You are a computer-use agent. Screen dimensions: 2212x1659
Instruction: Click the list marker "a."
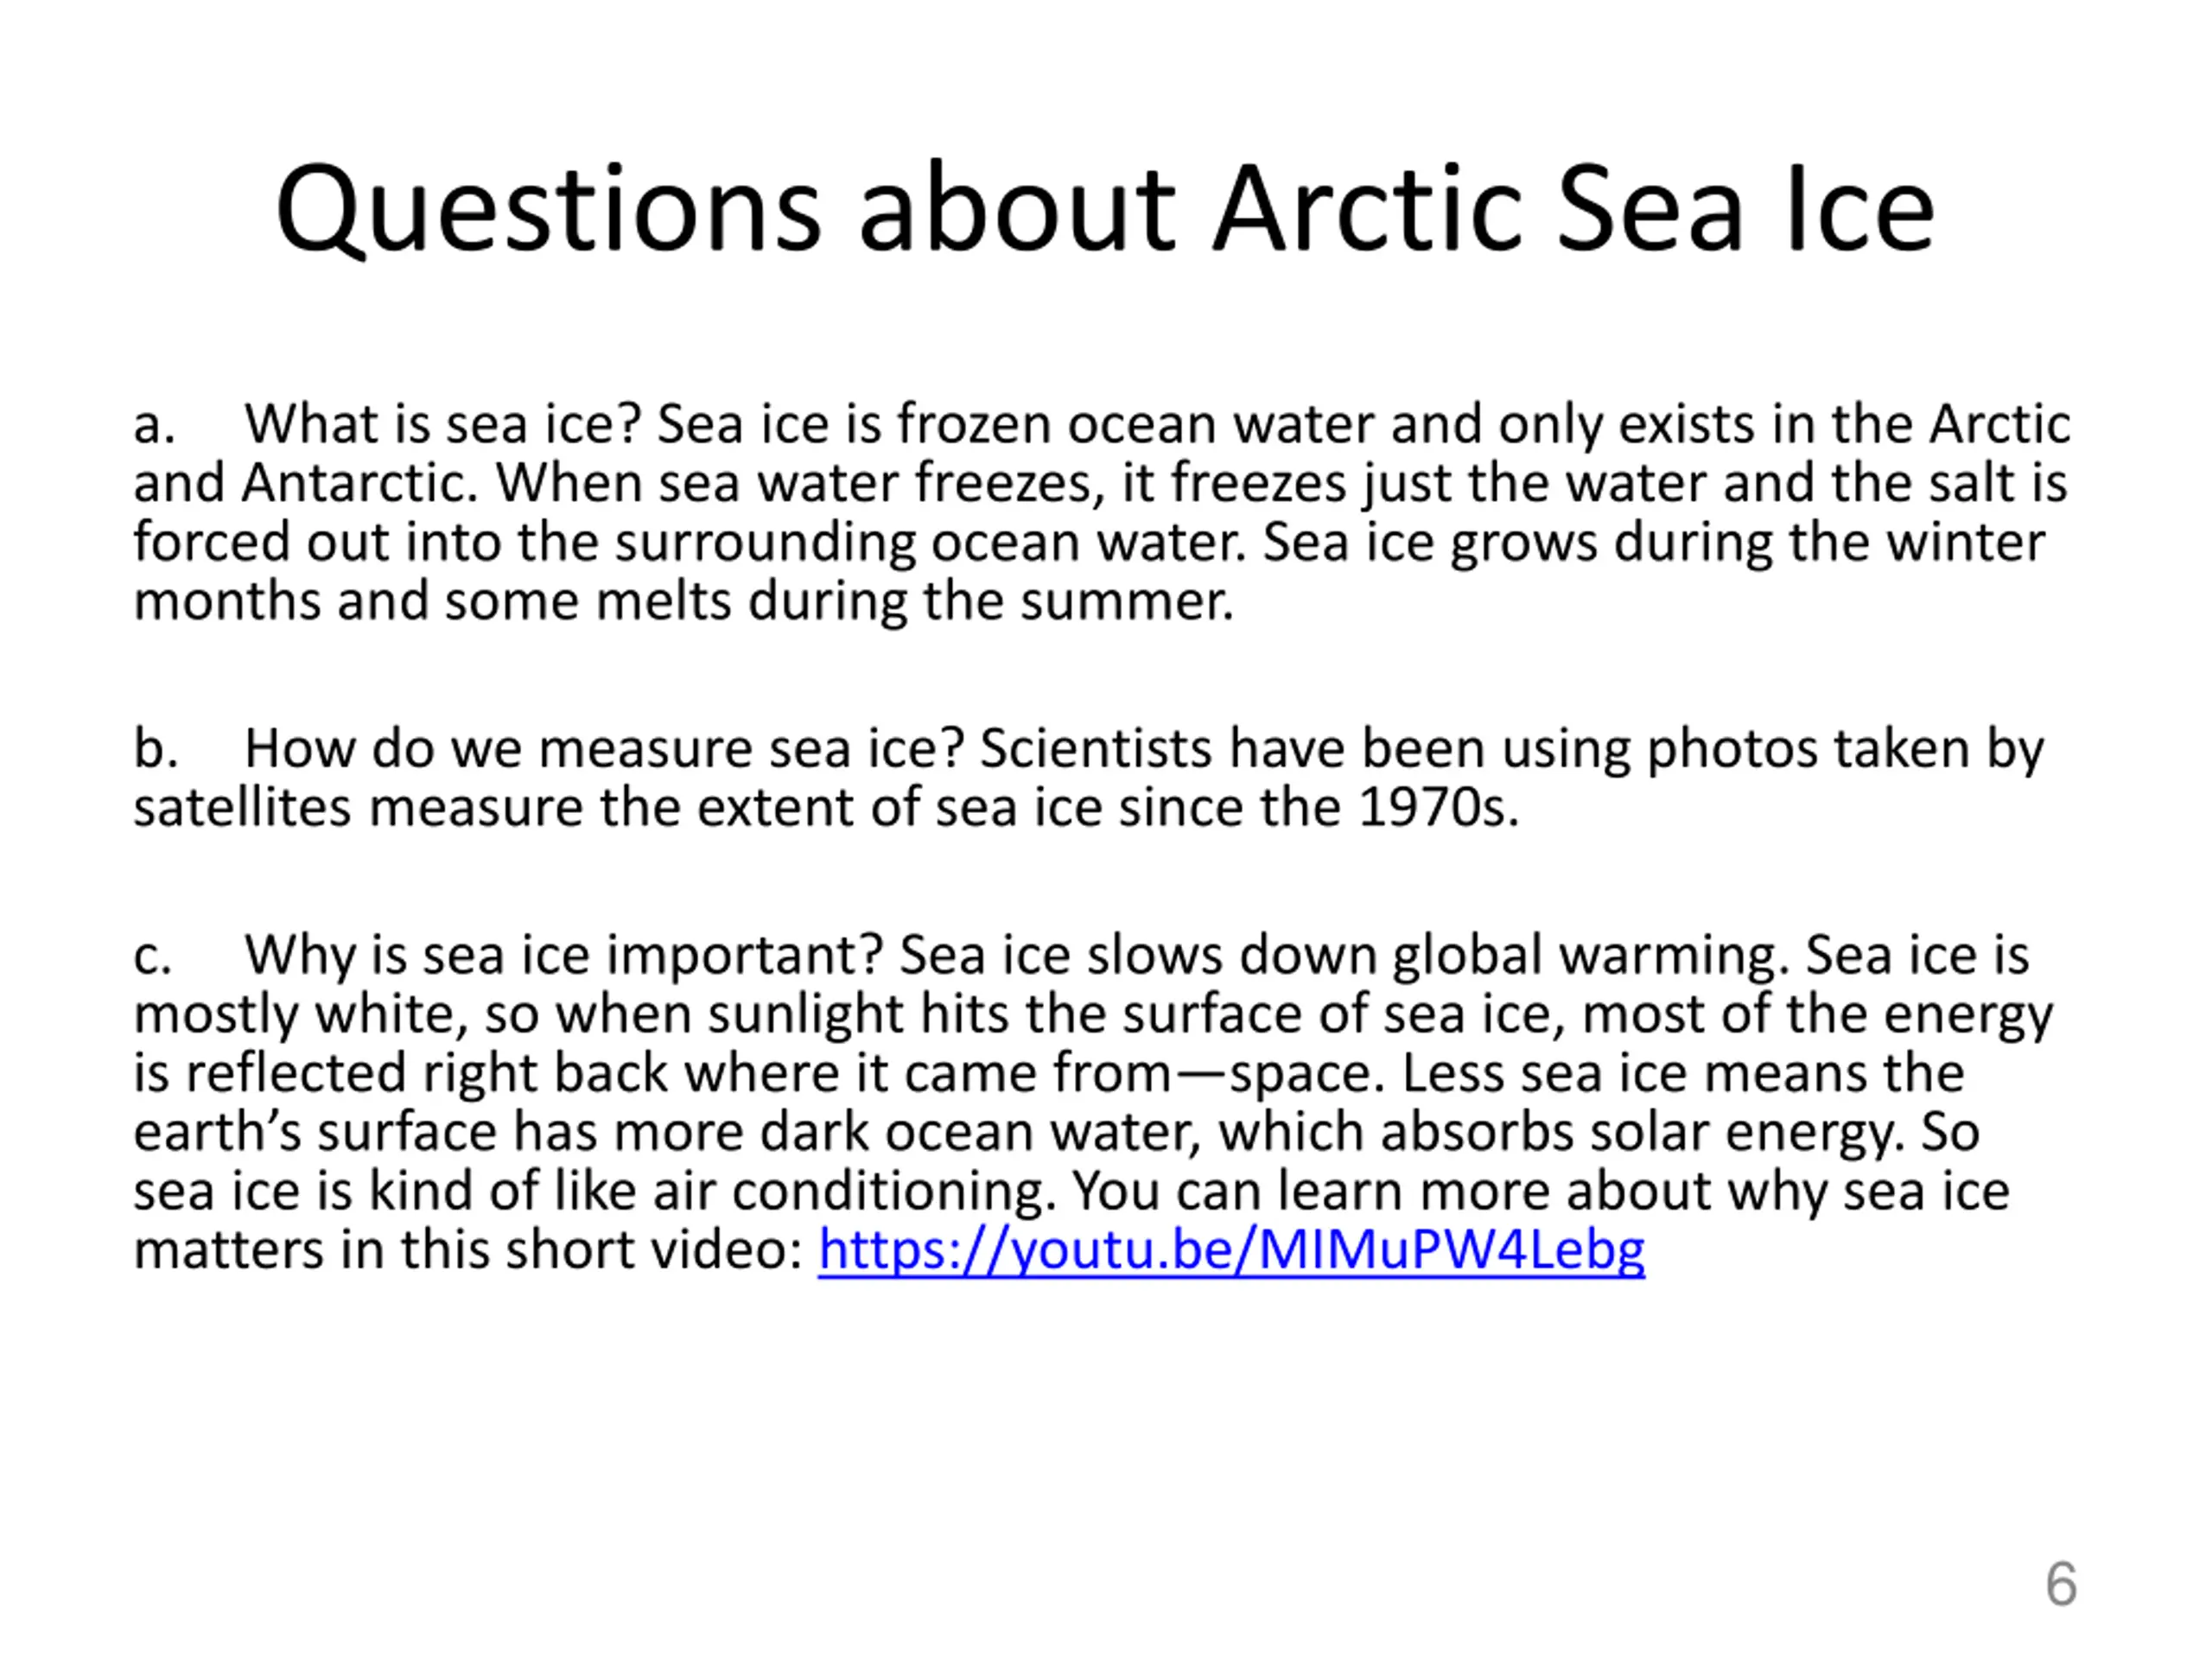point(154,425)
